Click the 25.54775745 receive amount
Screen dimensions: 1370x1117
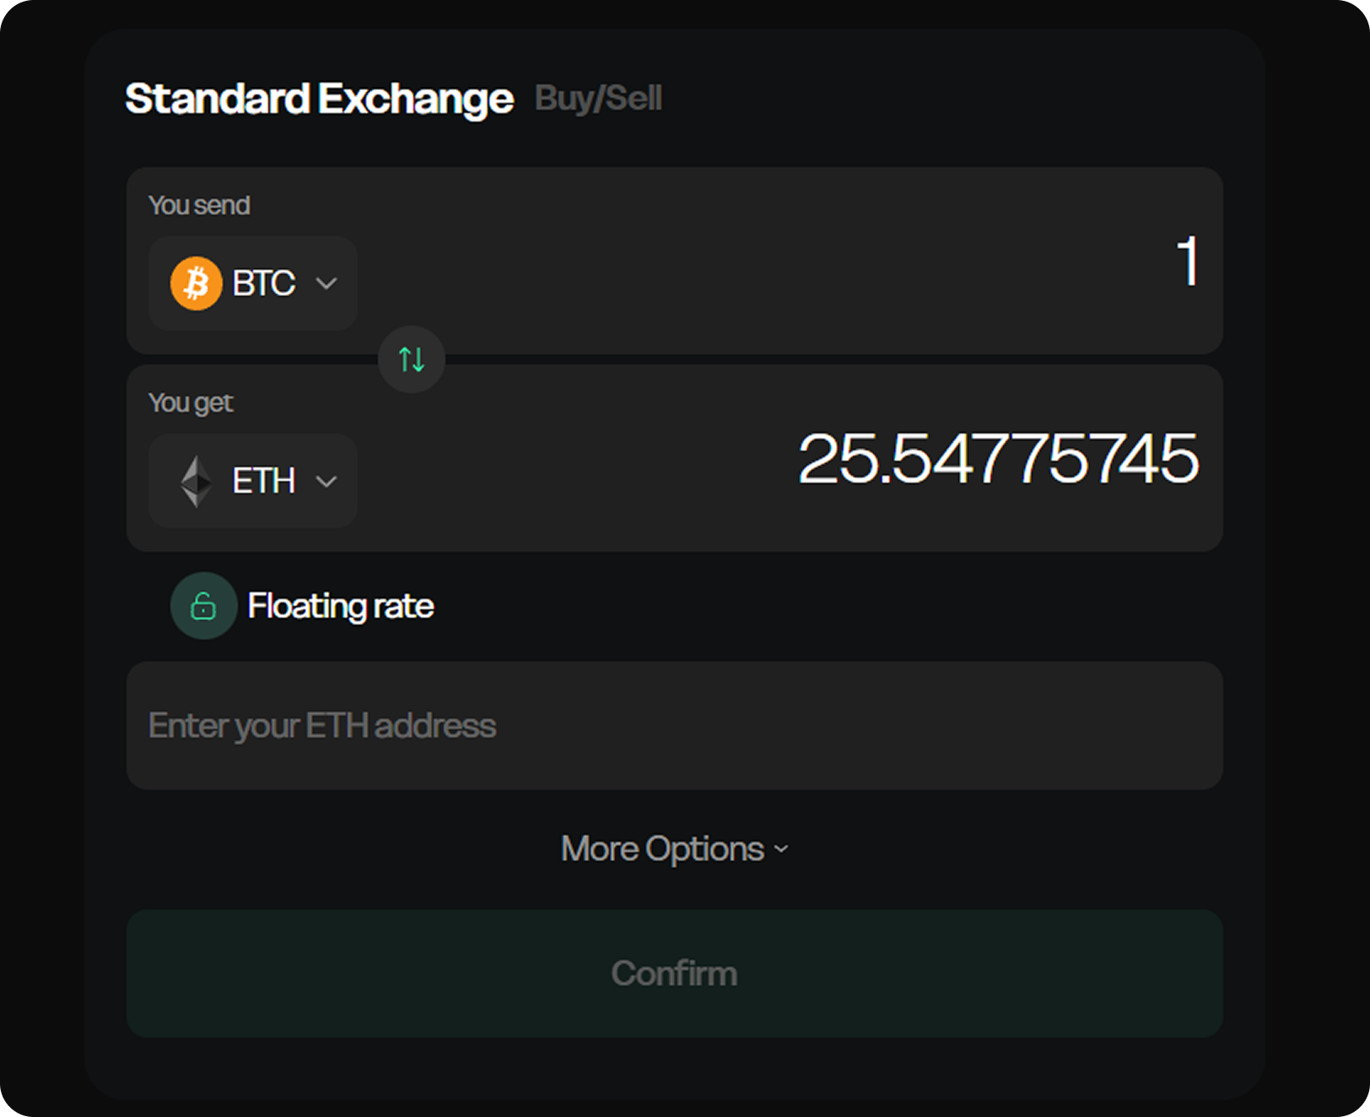coord(998,459)
